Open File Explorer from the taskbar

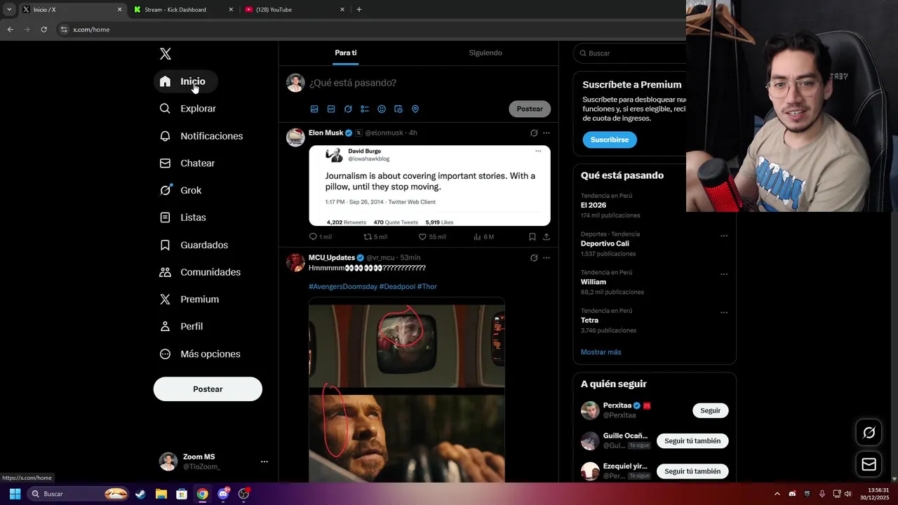(x=161, y=494)
